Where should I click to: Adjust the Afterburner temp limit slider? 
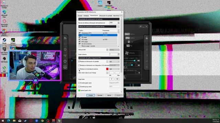click(x=132, y=65)
